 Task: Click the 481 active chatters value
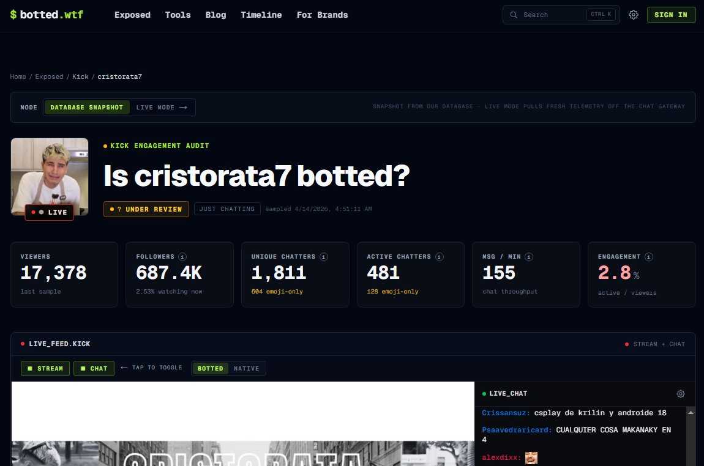pyautogui.click(x=383, y=273)
